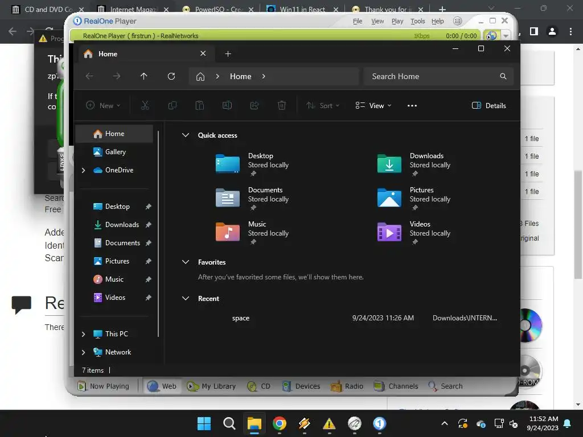Viewport: 583px width, 437px height.
Task: Open the See more ellipsis menu
Action: point(412,105)
